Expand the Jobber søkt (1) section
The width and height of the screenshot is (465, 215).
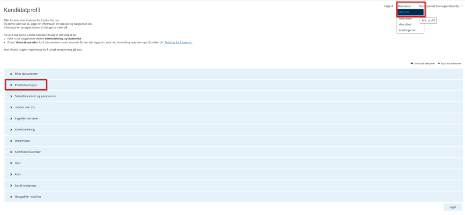coord(234,107)
